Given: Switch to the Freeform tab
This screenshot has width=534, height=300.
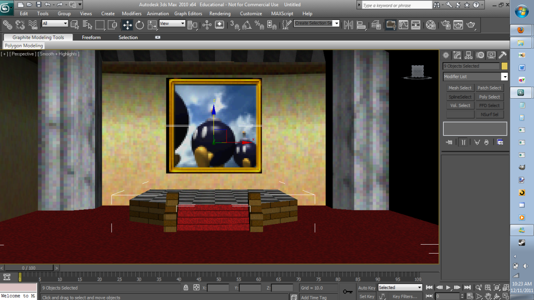Looking at the screenshot, I should [91, 38].
